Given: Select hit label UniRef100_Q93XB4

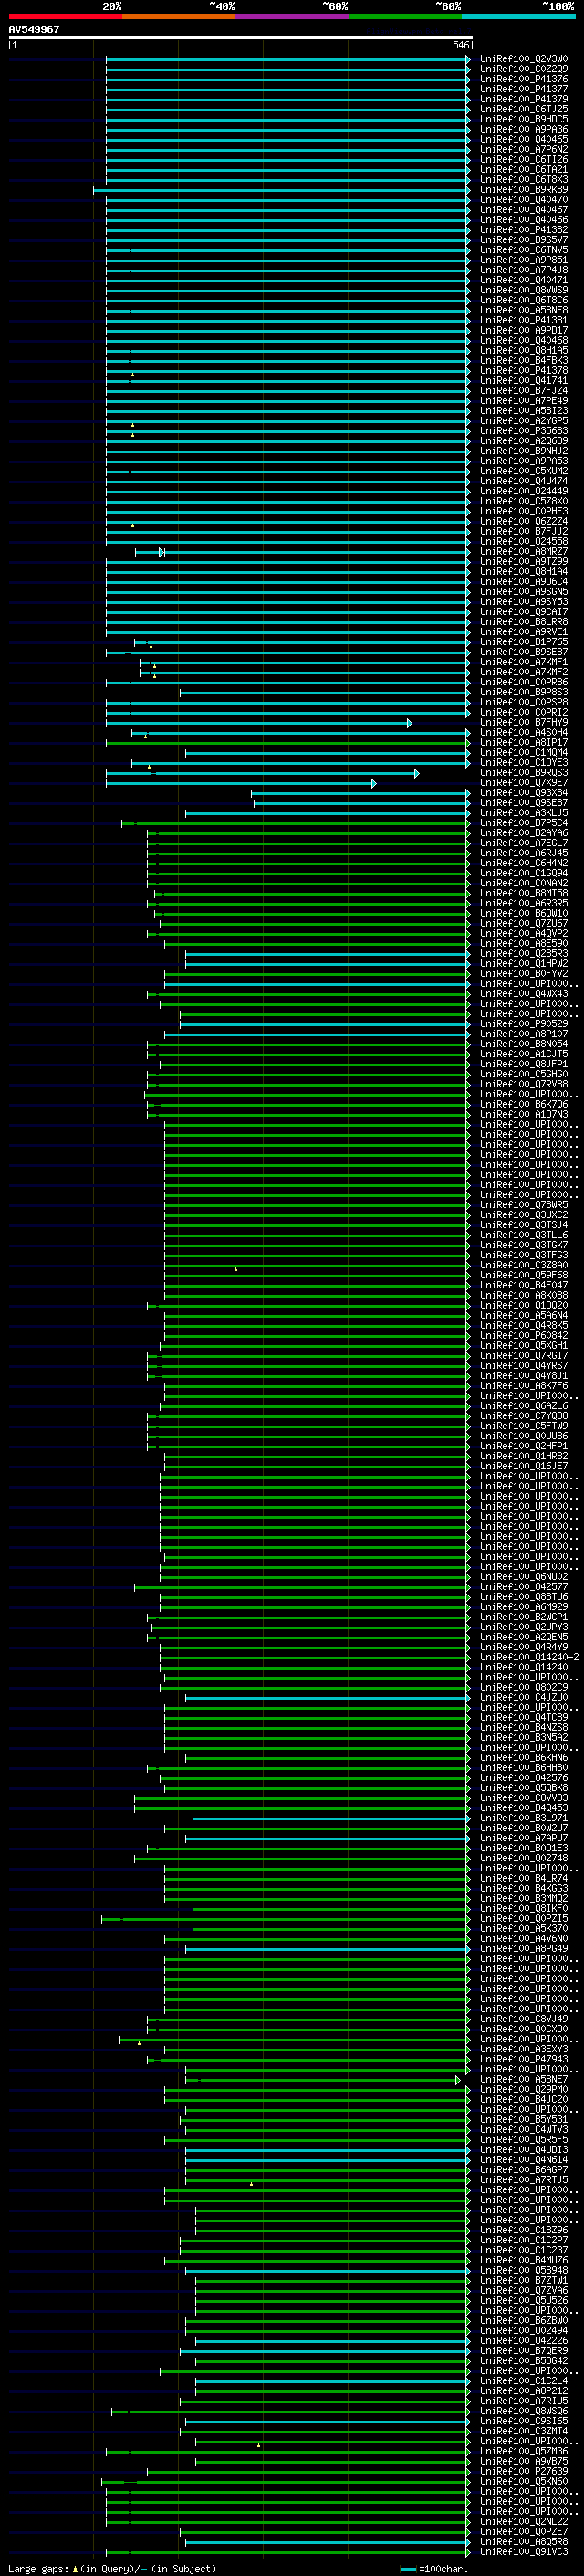Looking at the screenshot, I should (x=524, y=793).
